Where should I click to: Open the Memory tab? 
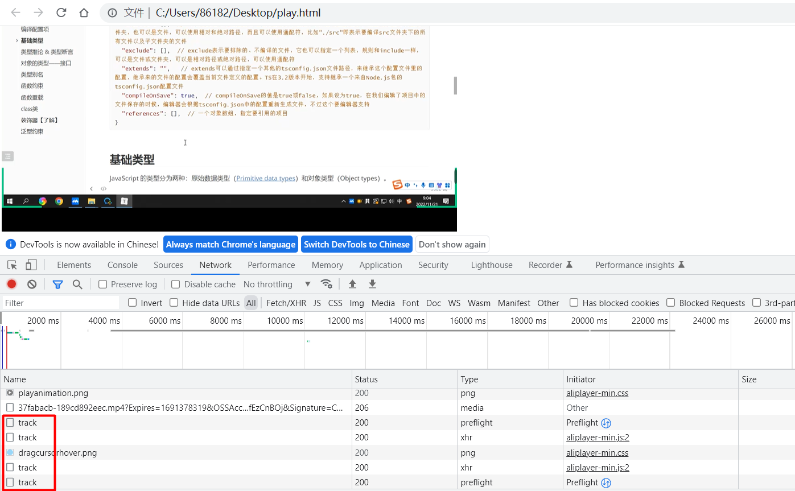(327, 265)
